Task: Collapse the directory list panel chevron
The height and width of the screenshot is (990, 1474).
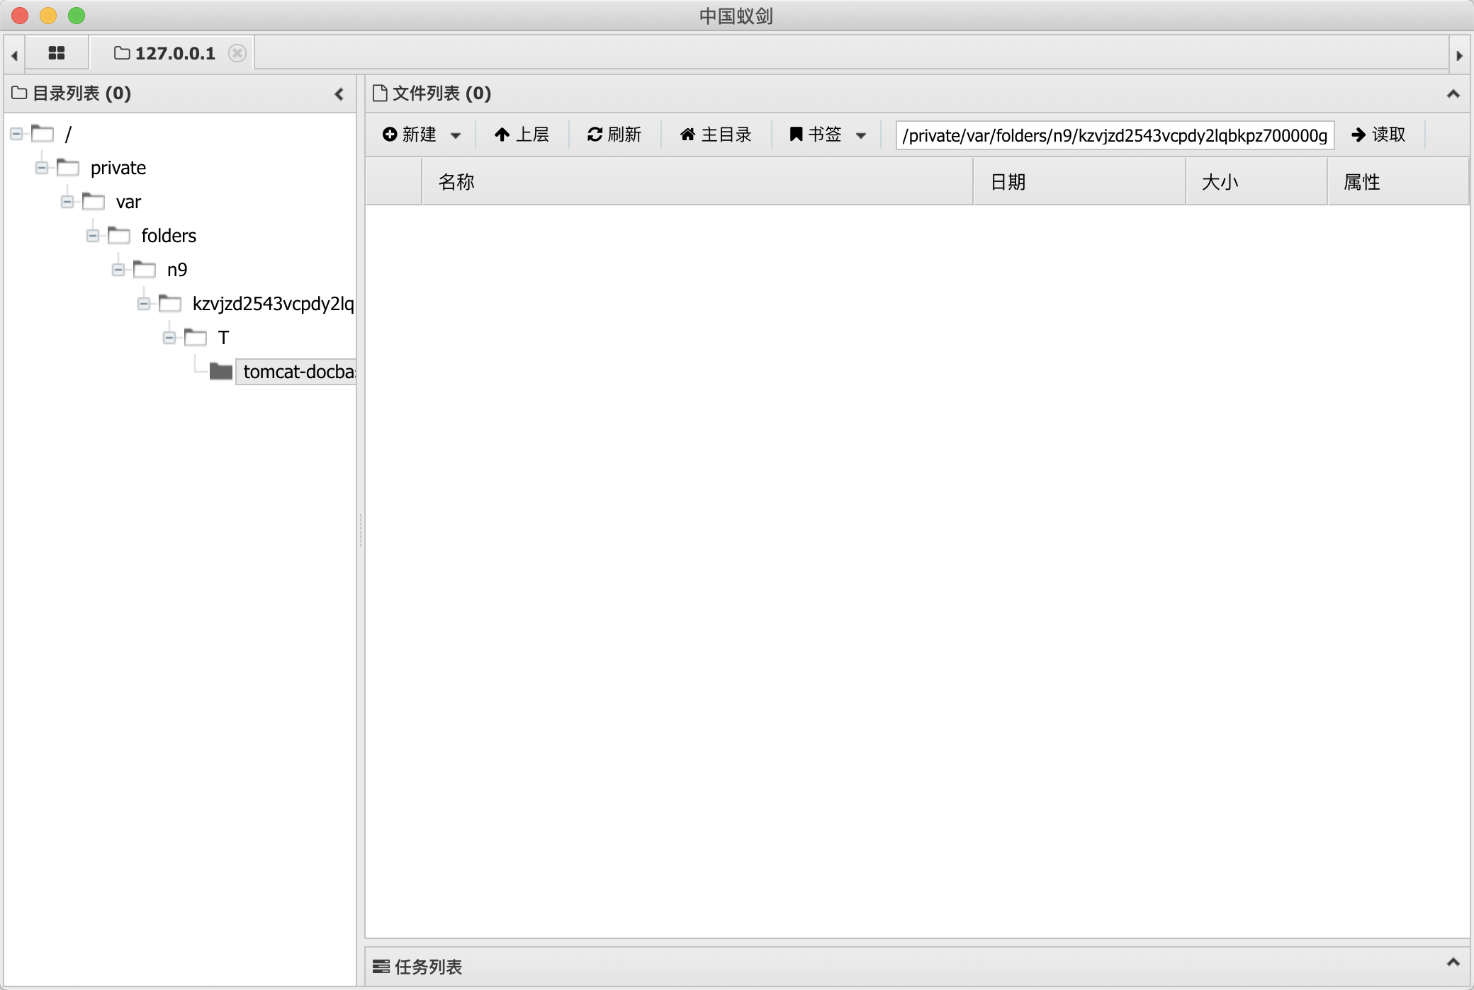Action: click(339, 93)
